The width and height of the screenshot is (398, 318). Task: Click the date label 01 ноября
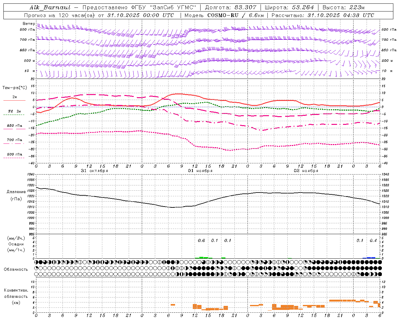pyautogui.click(x=200, y=171)
